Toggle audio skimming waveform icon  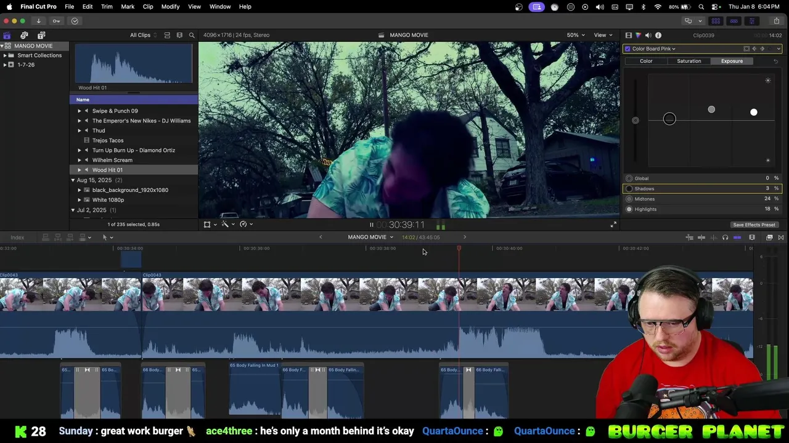[x=714, y=237]
